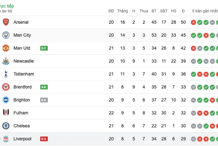Click the SBT column header
Screen dimensions: 218x146
tap(164, 11)
